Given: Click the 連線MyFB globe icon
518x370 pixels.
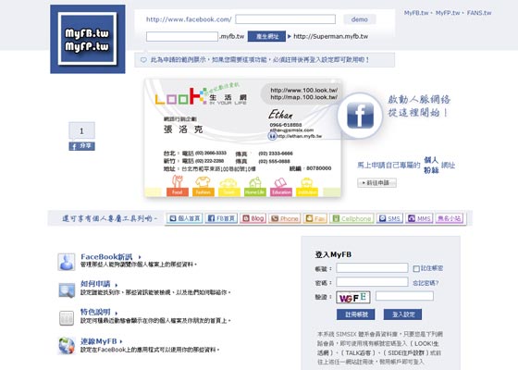Looking at the screenshot, I should pos(67,346).
